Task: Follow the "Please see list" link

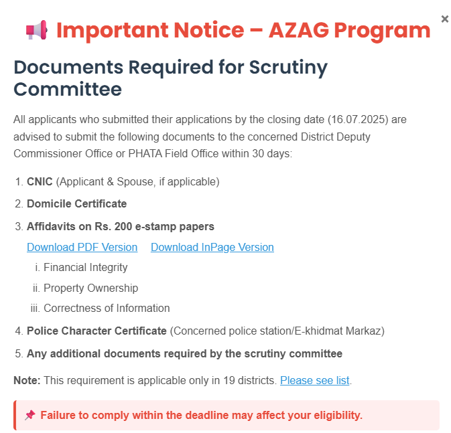Action: (x=314, y=381)
